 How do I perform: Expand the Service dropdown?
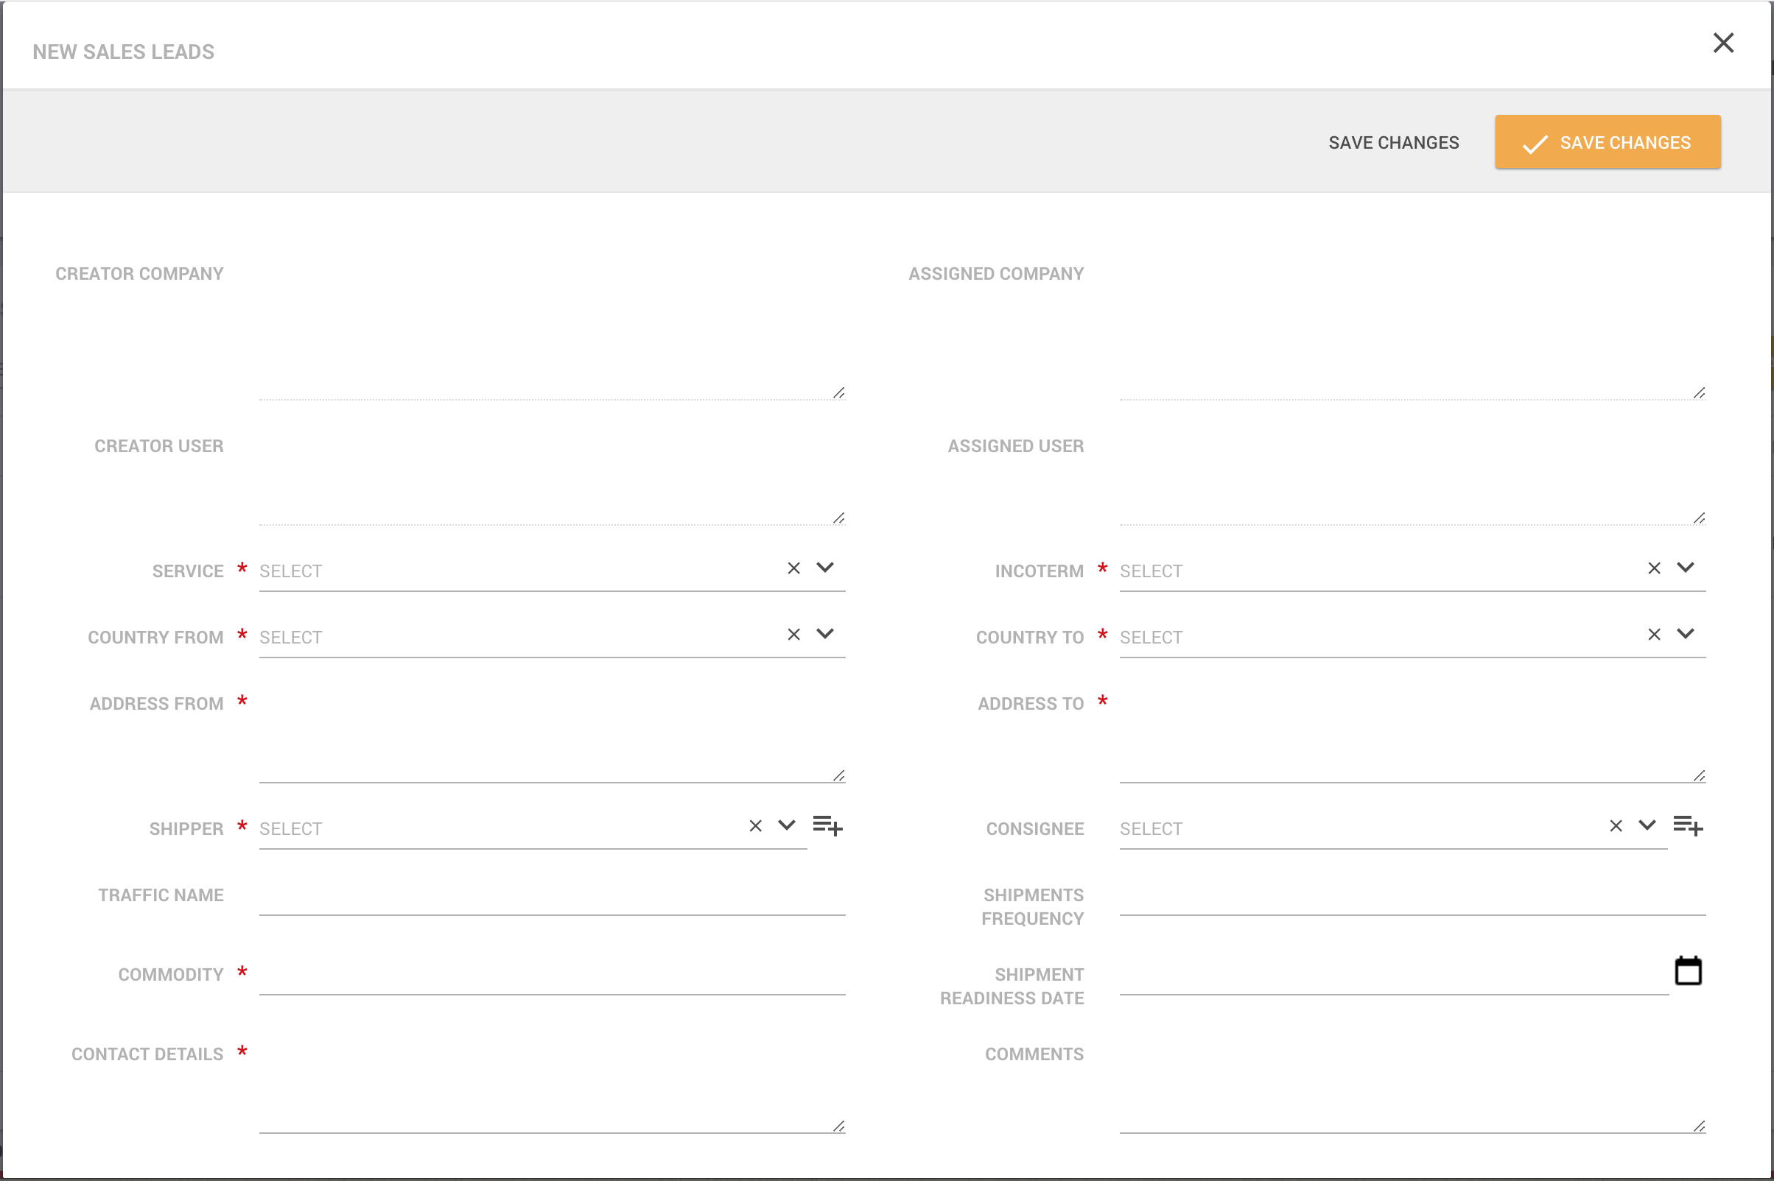click(x=825, y=568)
